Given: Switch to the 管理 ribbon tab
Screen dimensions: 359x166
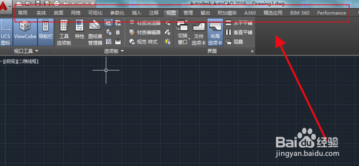Looking at the screenshot, I should (x=188, y=13).
